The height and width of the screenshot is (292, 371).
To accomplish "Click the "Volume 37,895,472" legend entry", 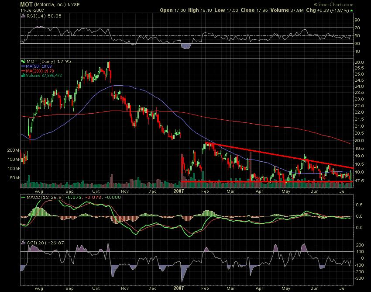I will [x=44, y=76].
